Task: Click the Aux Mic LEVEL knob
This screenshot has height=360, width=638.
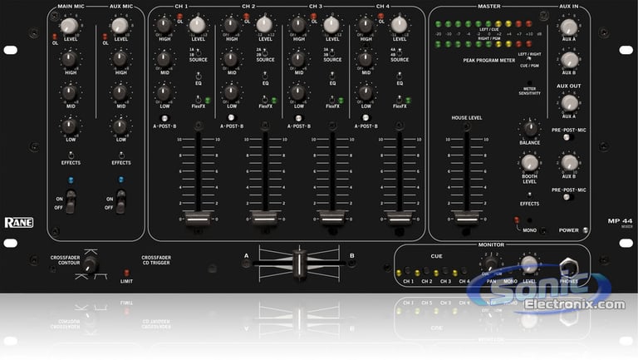Action: tap(120, 26)
